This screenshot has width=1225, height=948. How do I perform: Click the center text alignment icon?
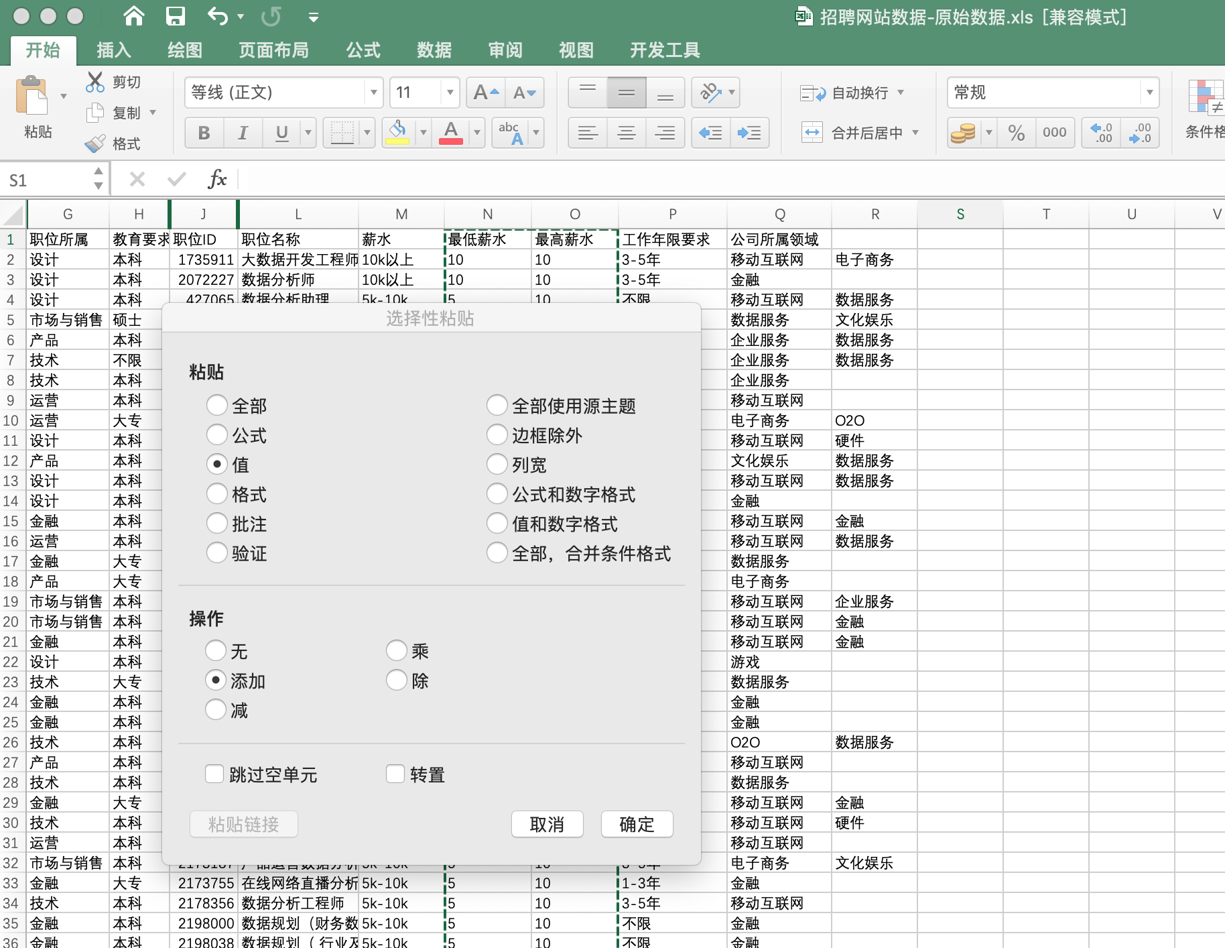[x=627, y=133]
